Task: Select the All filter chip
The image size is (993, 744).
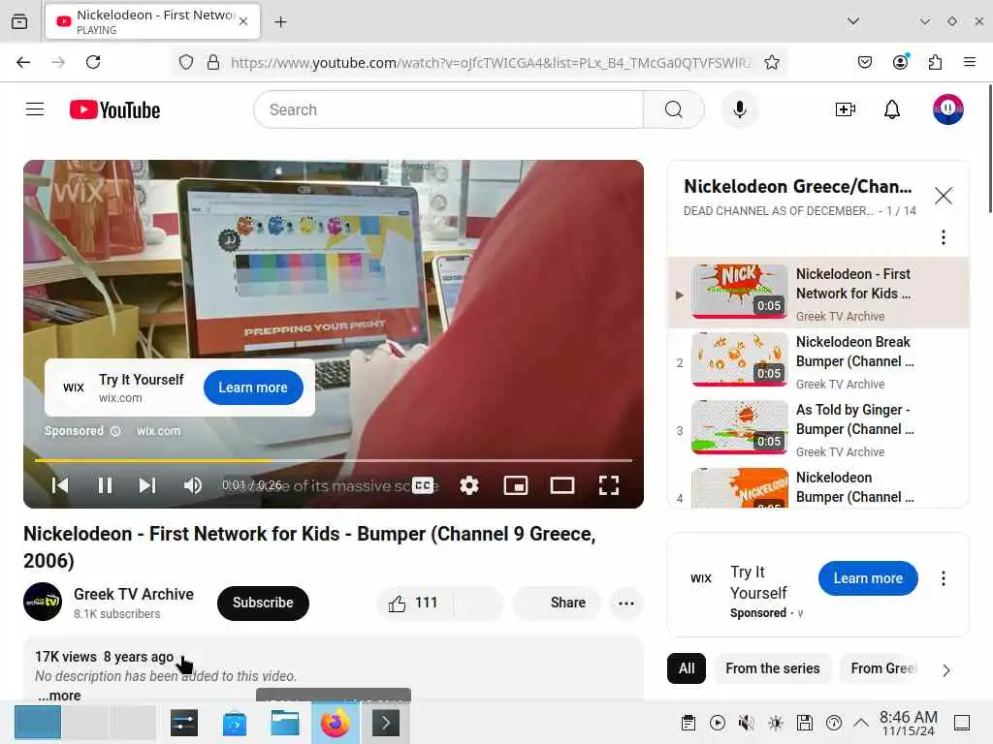Action: 687,668
